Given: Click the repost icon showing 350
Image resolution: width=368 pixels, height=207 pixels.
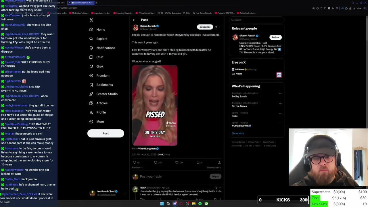Looking at the screenshot, I should click(x=156, y=162).
